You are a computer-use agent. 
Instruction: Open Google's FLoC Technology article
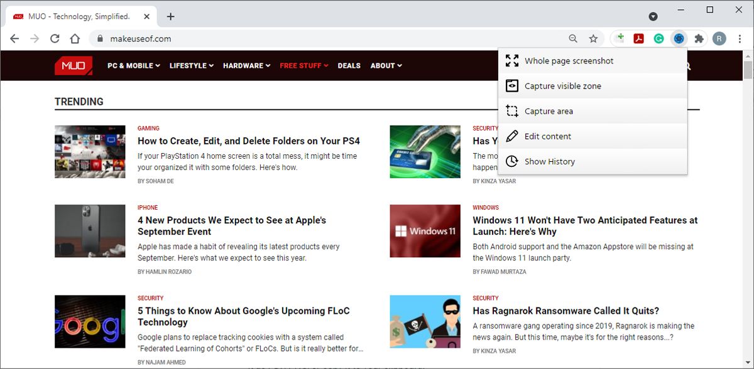click(x=244, y=316)
